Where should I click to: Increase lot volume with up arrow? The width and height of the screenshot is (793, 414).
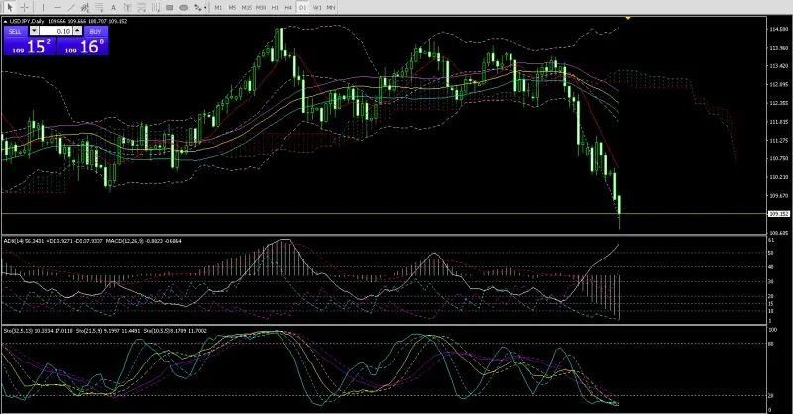coord(78,31)
